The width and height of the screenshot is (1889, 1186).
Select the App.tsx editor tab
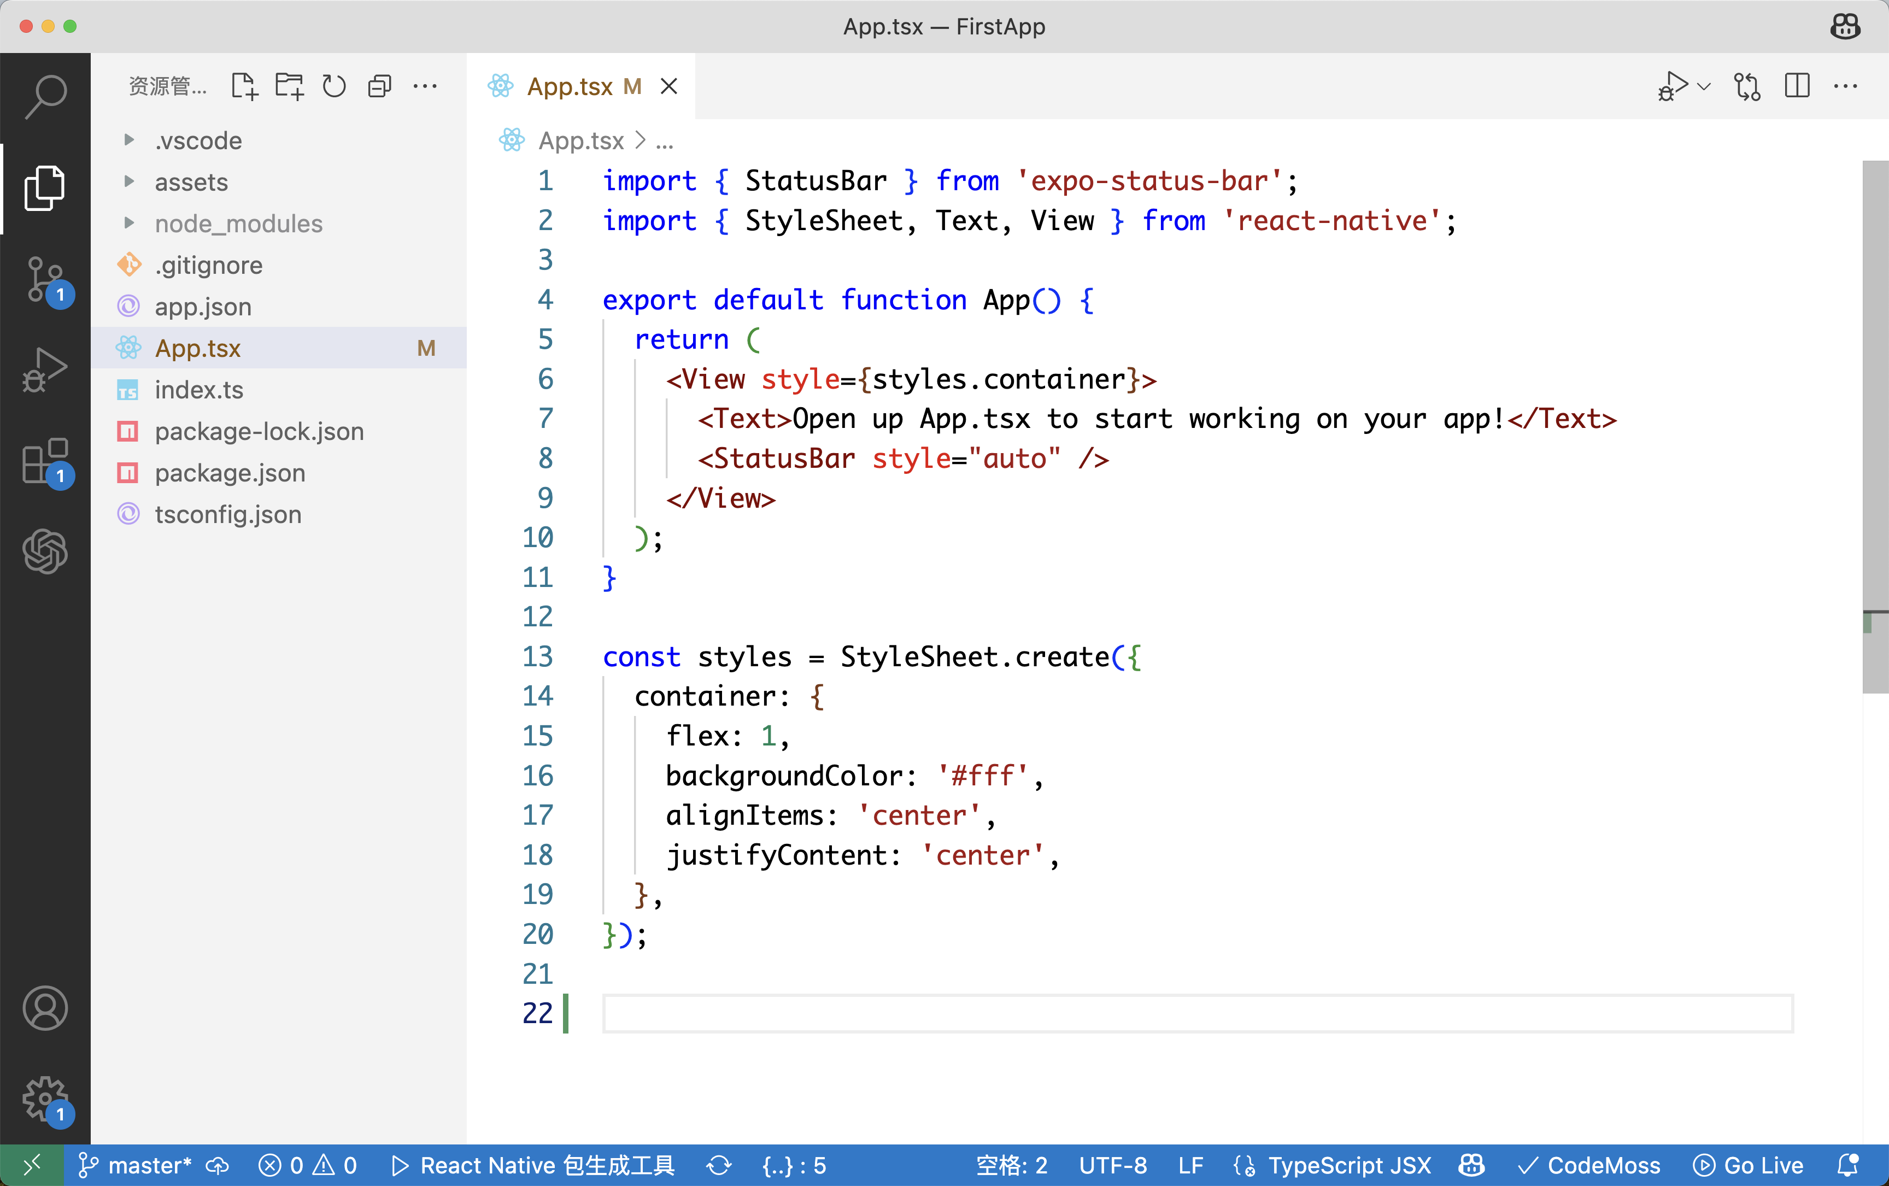(x=570, y=86)
